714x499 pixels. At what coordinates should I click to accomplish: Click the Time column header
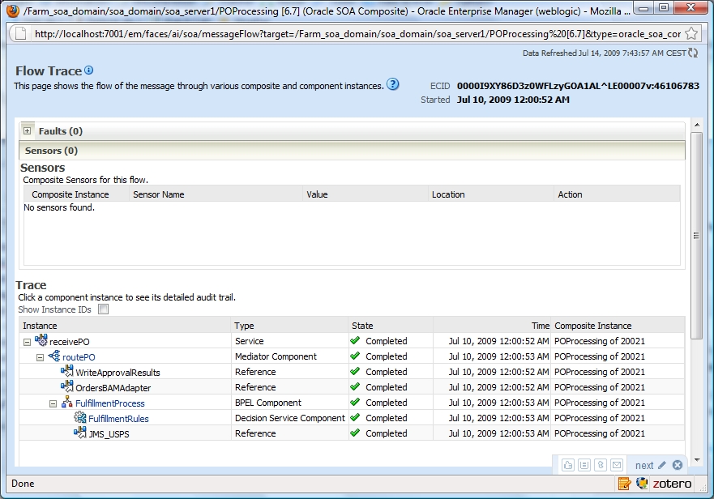tap(492, 326)
